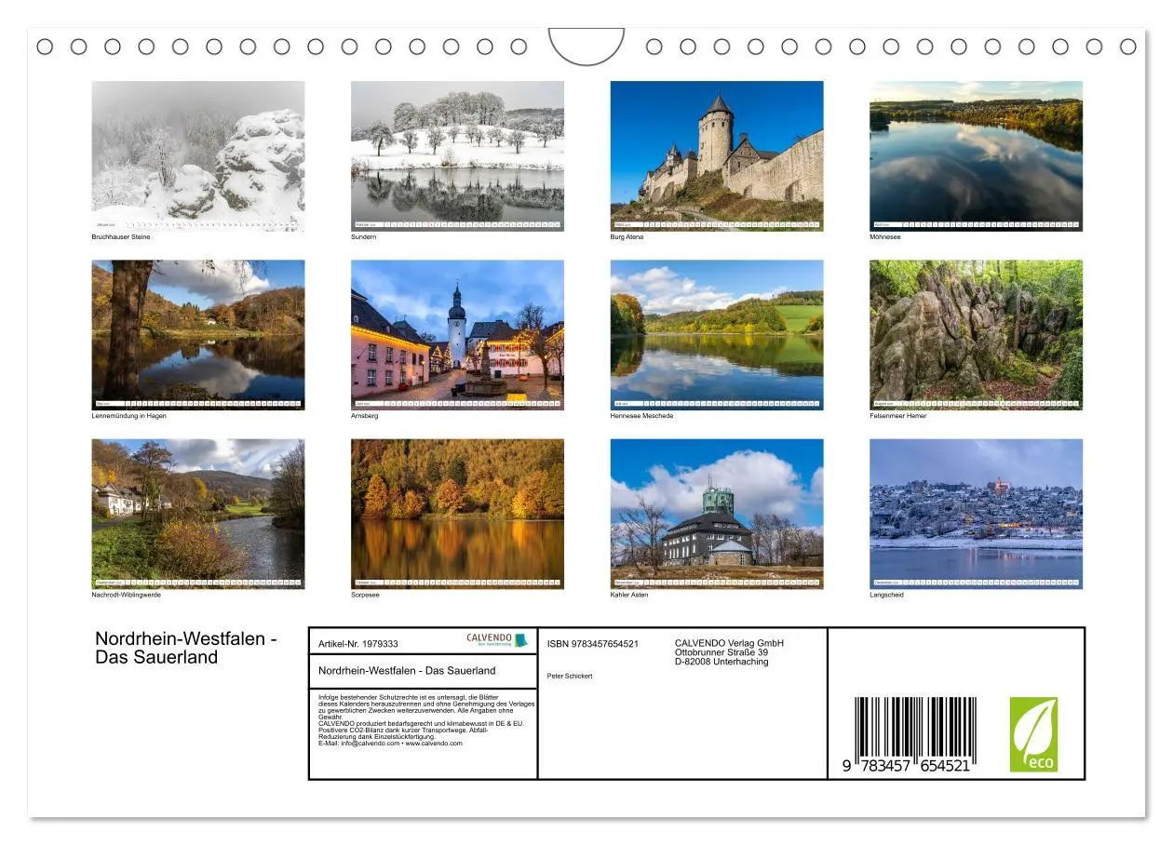This screenshot has width=1173, height=845.
Task: Click the Bruchhauser Steine snowy rocks thumbnail
Action: (x=198, y=155)
